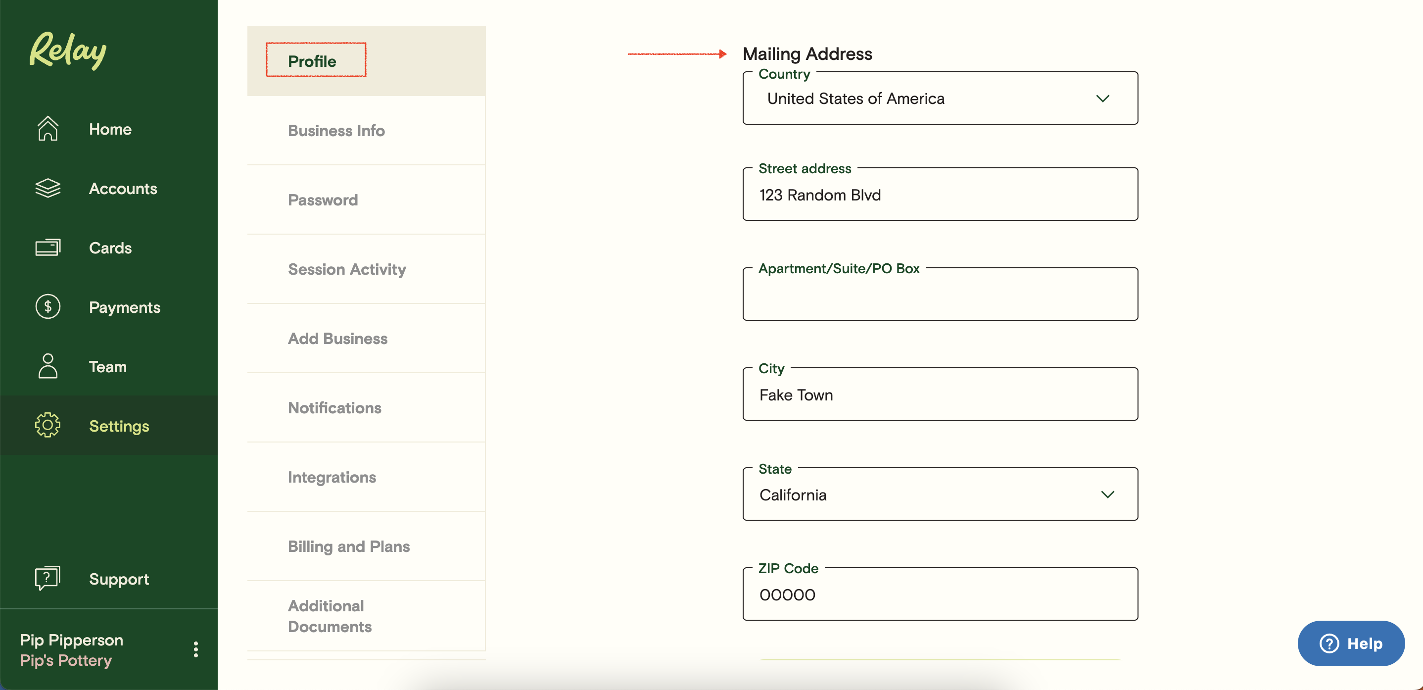The image size is (1423, 690).
Task: Click the question mark icon in Help button
Action: tap(1328, 643)
